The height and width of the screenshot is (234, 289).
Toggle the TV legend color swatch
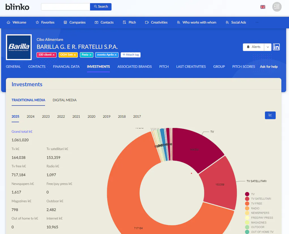point(247,194)
